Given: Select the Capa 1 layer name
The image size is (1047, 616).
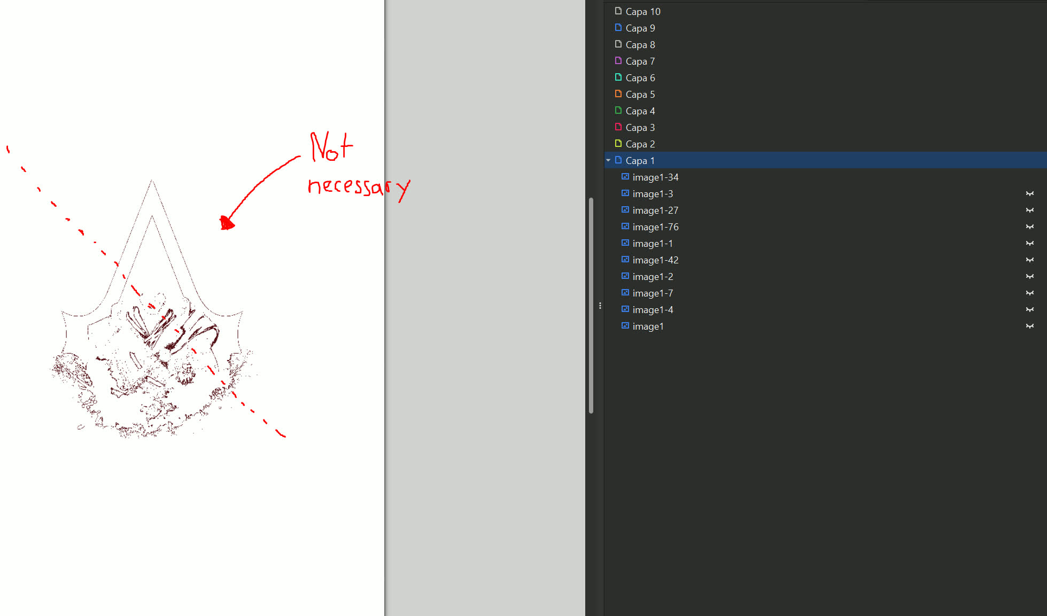Looking at the screenshot, I should click(x=640, y=160).
